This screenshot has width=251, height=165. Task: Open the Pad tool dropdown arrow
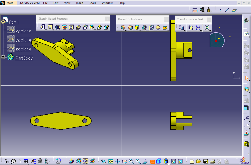click(46, 30)
